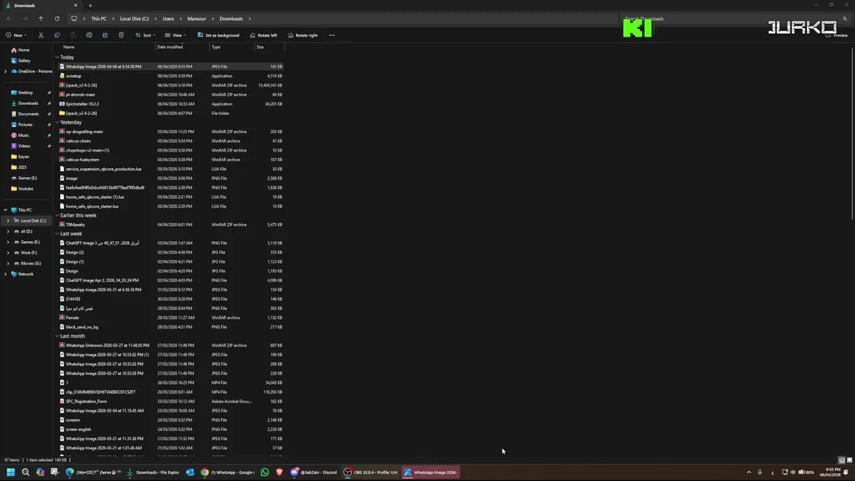Open the Brave browser from taskbar
Image resolution: width=855 pixels, height=481 pixels.
279,472
